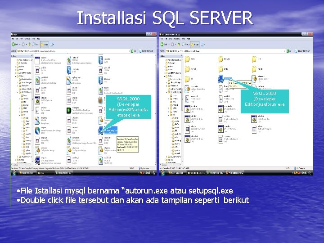Select the highlighted autorun.exe file icon
The height and width of the screenshot is (243, 324).
tap(220, 79)
